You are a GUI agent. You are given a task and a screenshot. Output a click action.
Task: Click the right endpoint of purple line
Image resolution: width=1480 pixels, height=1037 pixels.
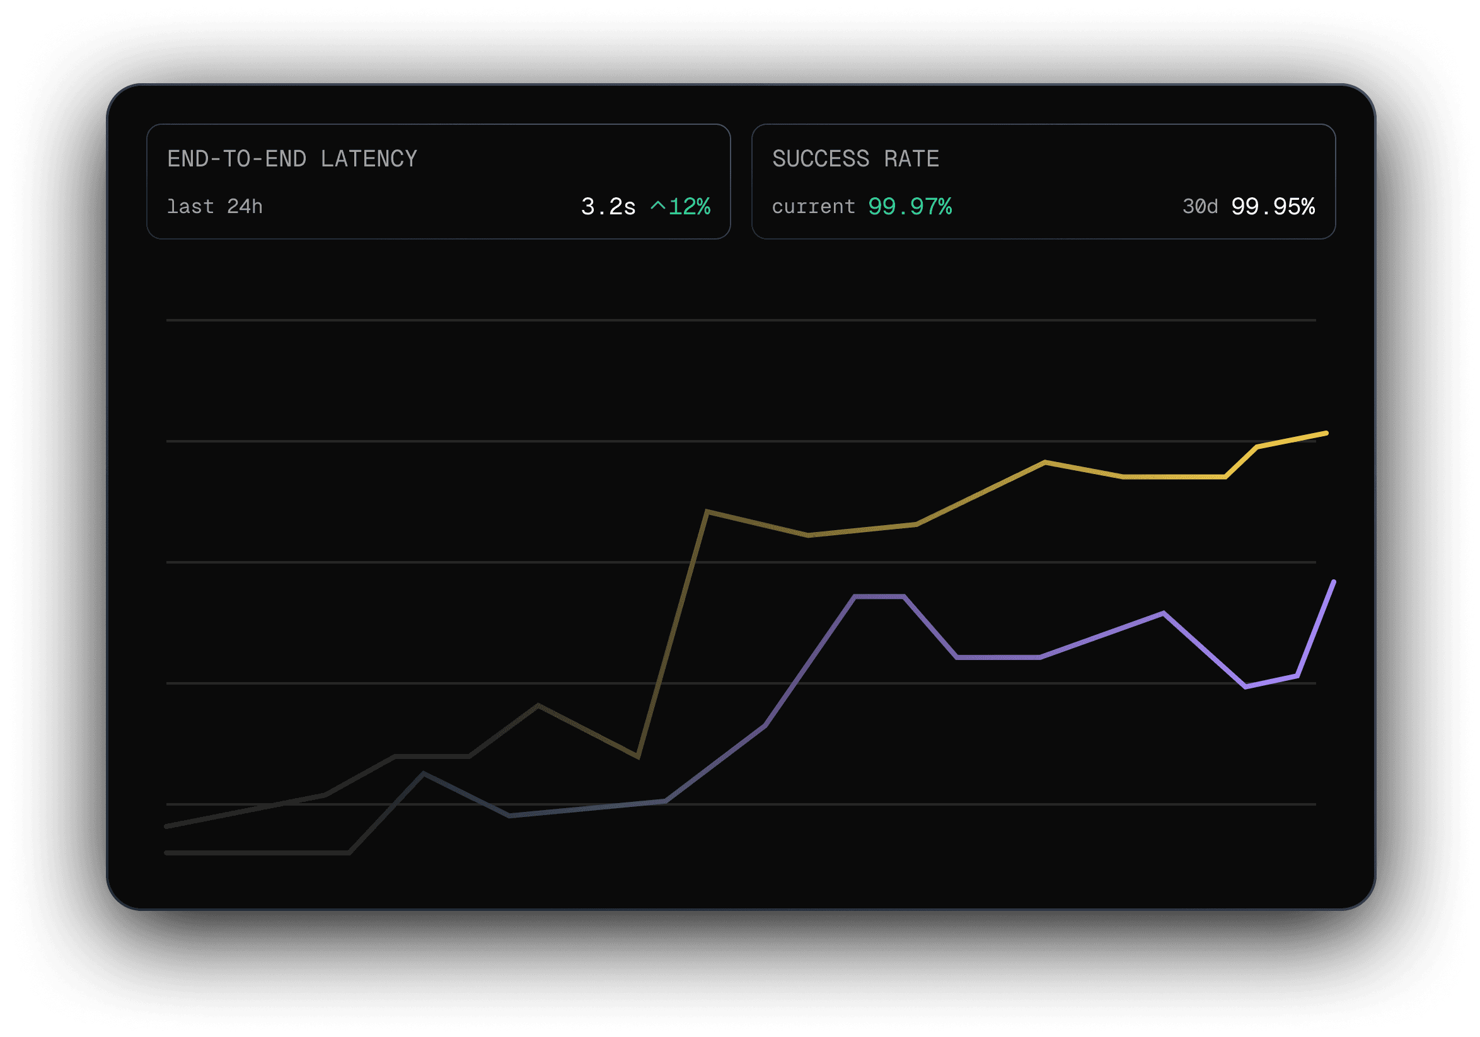(1333, 582)
